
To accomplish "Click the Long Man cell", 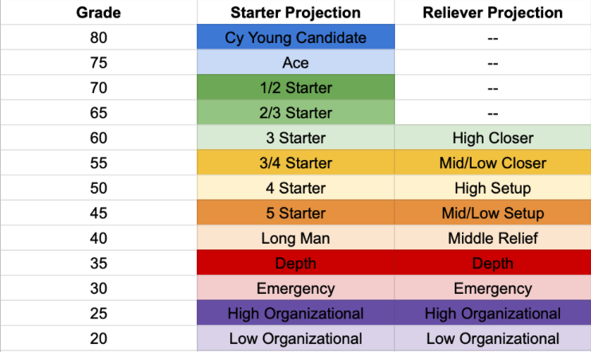I will coord(295,238).
